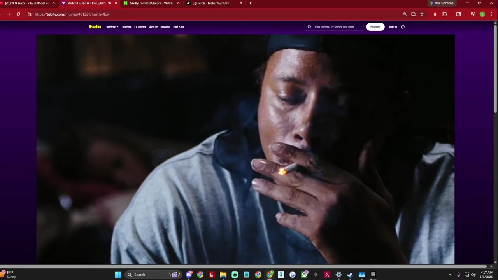Open Tubi Kids
498x280 pixels.
coord(179,27)
